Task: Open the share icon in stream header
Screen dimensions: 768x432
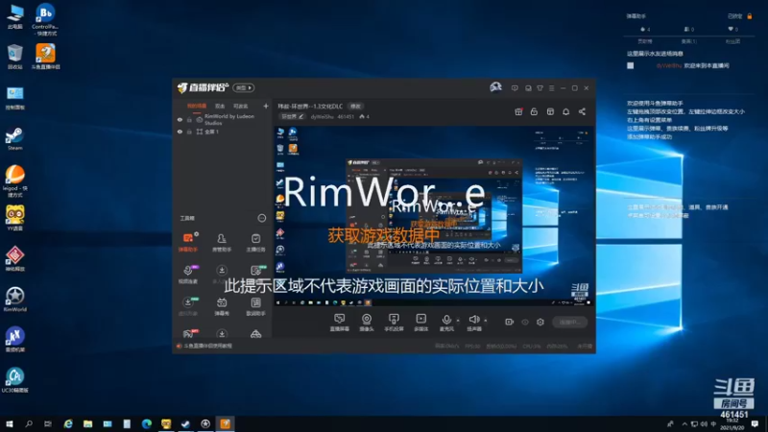Action: tap(582, 111)
